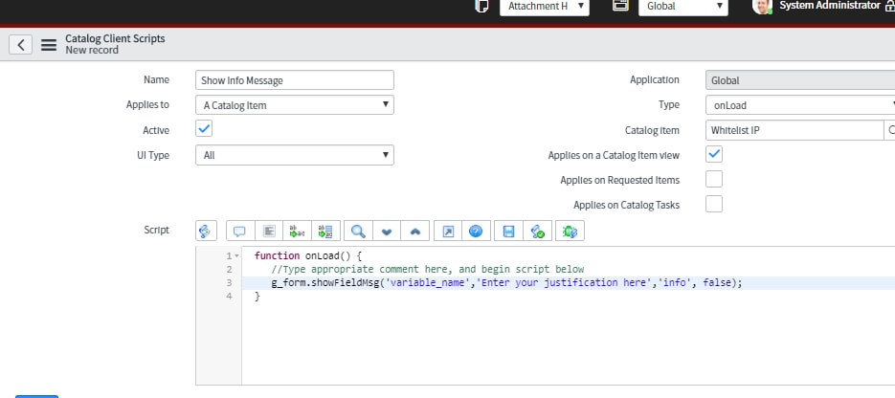Click the find previous up arrow

coord(414,231)
